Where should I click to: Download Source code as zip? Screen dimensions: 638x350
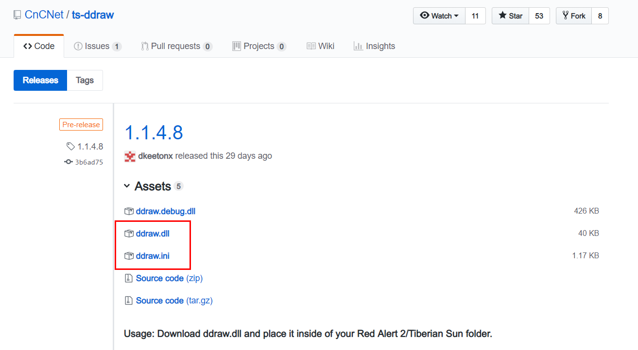(x=169, y=278)
